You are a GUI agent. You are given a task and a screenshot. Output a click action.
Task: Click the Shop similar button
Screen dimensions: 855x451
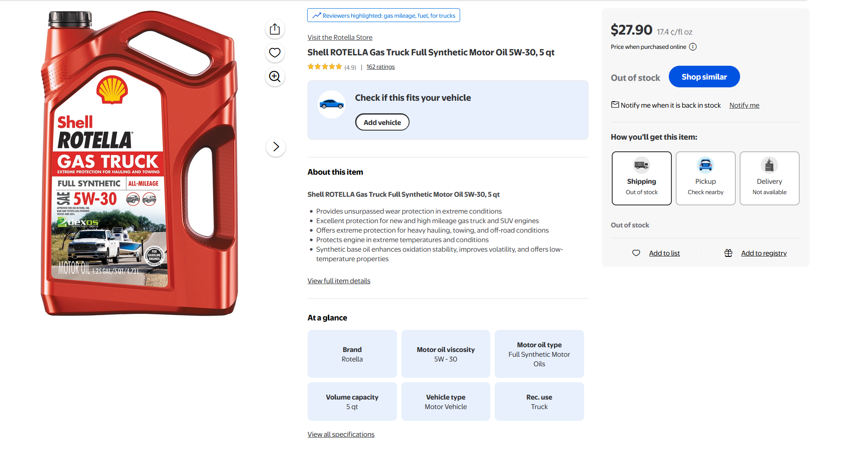tap(704, 77)
